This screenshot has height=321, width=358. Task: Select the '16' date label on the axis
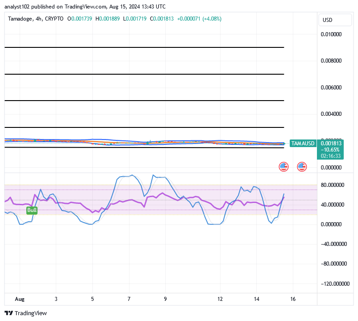[293, 299]
